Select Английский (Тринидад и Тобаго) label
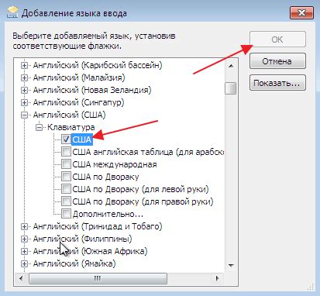 tap(98, 226)
